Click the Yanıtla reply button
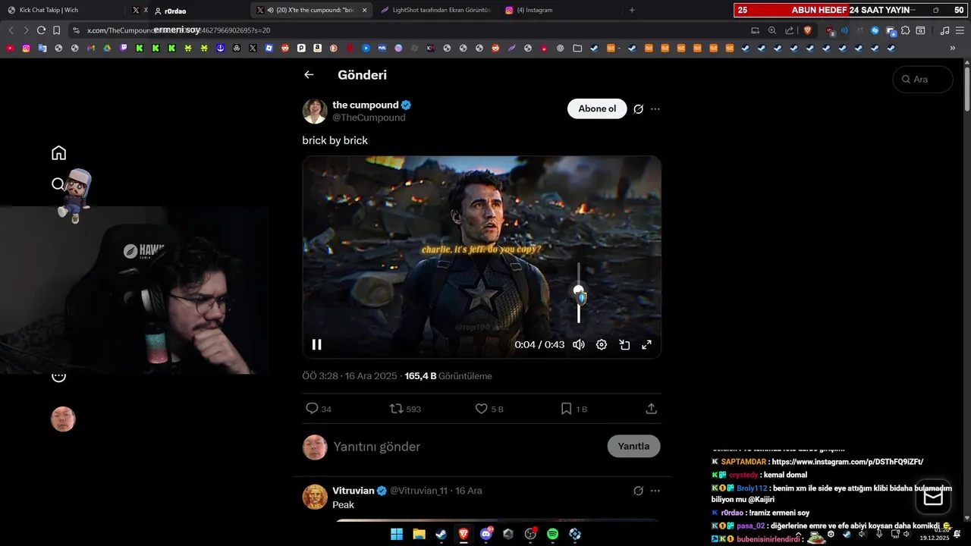The image size is (971, 546). coord(633,446)
